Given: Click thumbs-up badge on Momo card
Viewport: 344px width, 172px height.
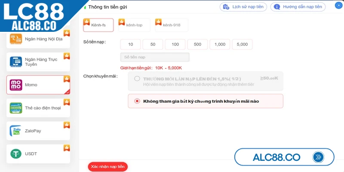Looking at the screenshot, I should [x=67, y=79].
